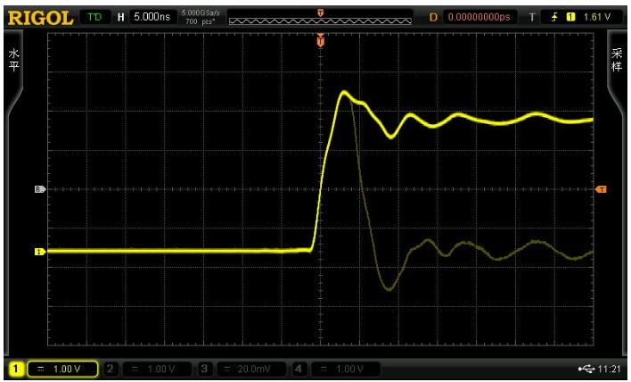The height and width of the screenshot is (382, 631).
Task: Click the RIGOL logo
Action: coord(40,15)
